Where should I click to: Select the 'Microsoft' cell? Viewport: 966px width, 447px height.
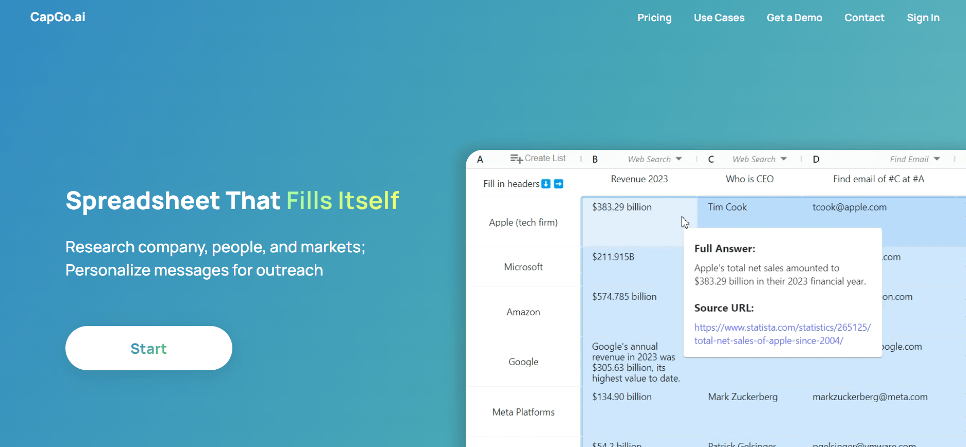click(x=523, y=267)
